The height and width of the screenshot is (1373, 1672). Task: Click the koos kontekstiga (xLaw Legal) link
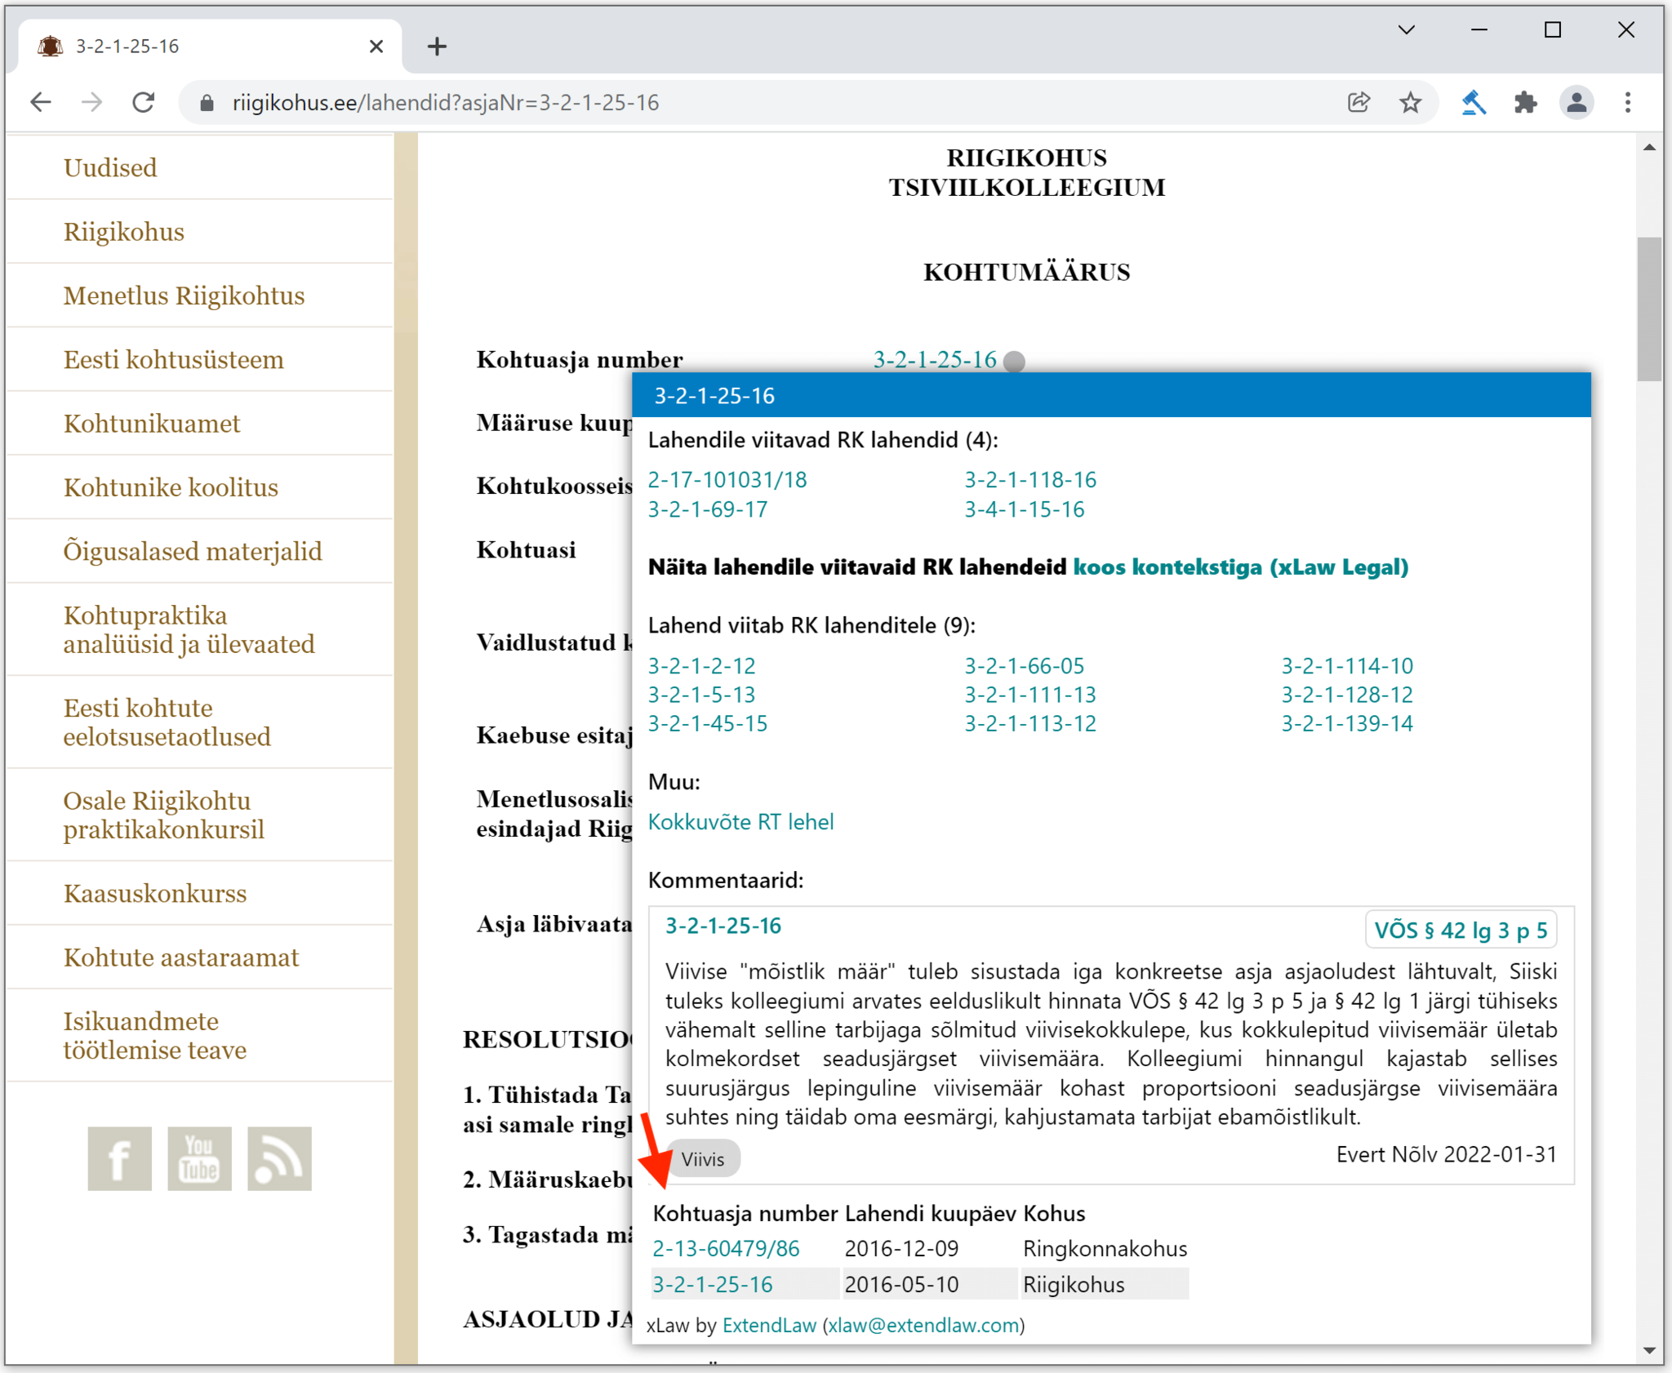[x=1241, y=566]
